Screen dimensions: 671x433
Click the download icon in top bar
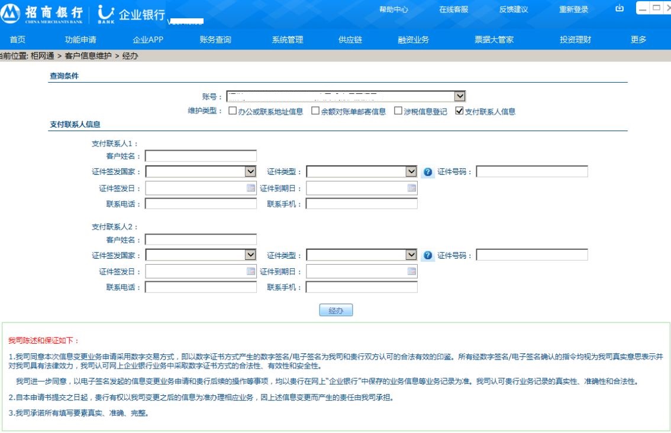pyautogui.click(x=620, y=8)
